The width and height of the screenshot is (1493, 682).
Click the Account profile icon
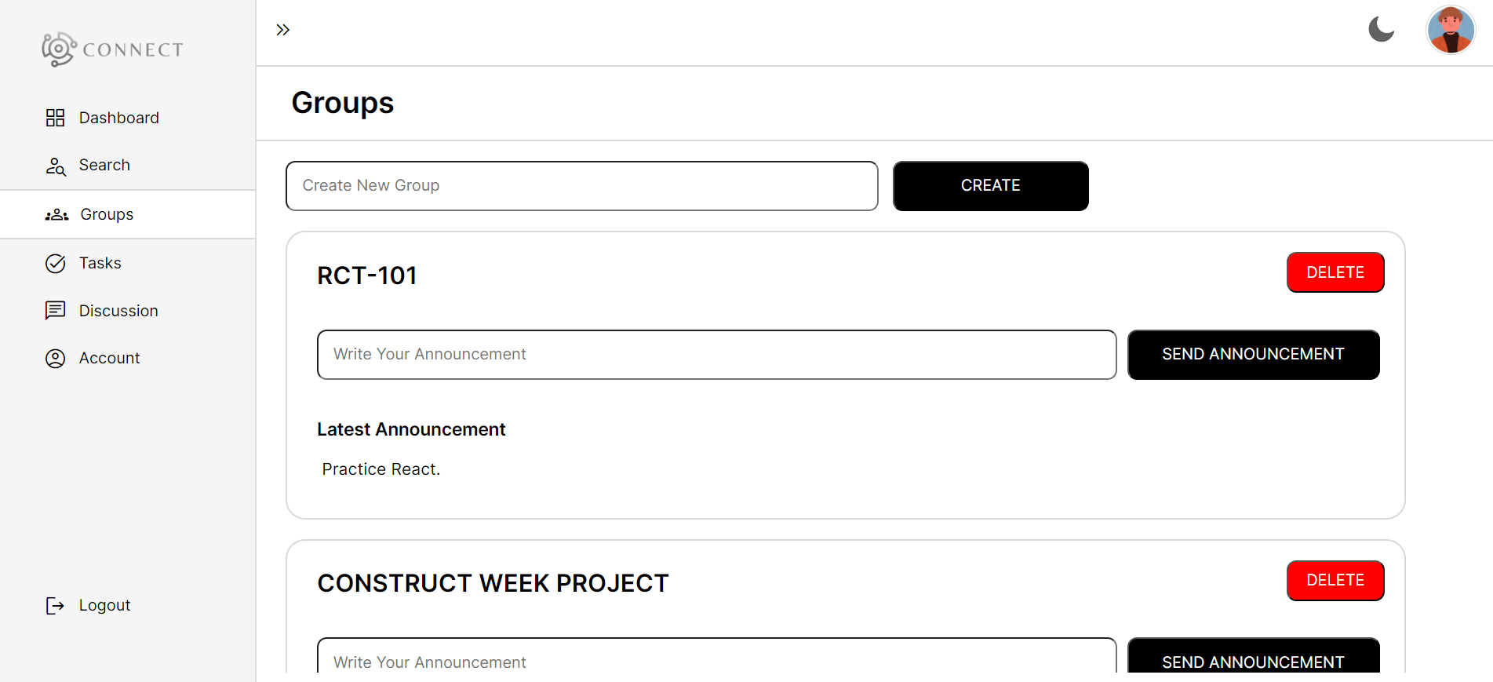click(x=55, y=359)
